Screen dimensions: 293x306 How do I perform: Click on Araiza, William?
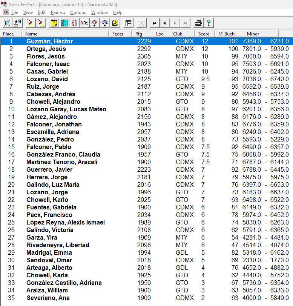[47, 291]
